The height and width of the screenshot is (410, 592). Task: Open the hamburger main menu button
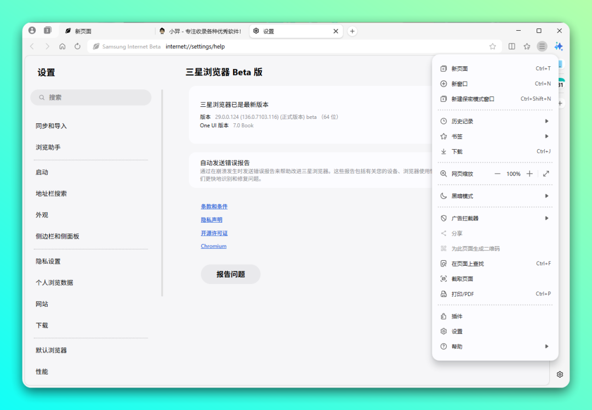click(542, 47)
